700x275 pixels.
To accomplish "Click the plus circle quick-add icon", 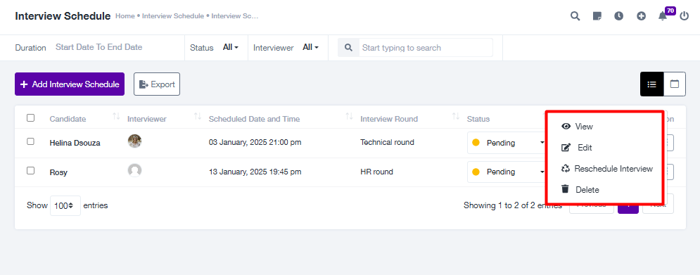I will coord(641,16).
